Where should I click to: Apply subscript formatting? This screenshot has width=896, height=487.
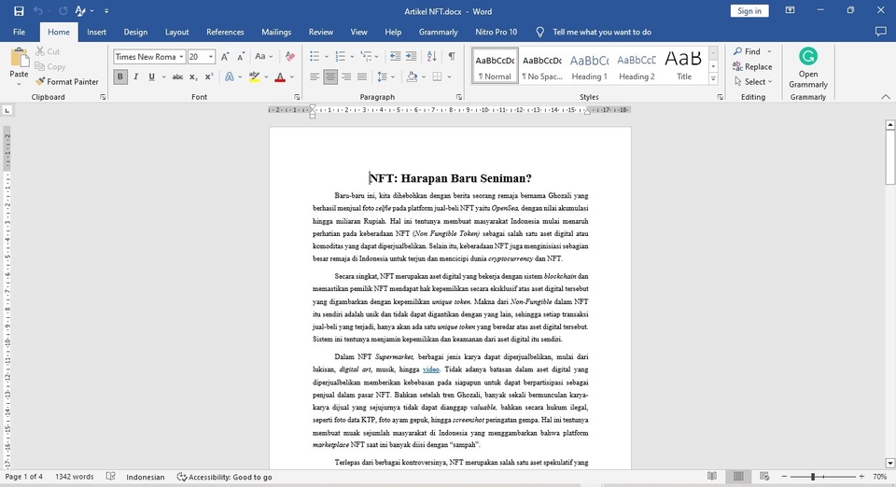[193, 77]
